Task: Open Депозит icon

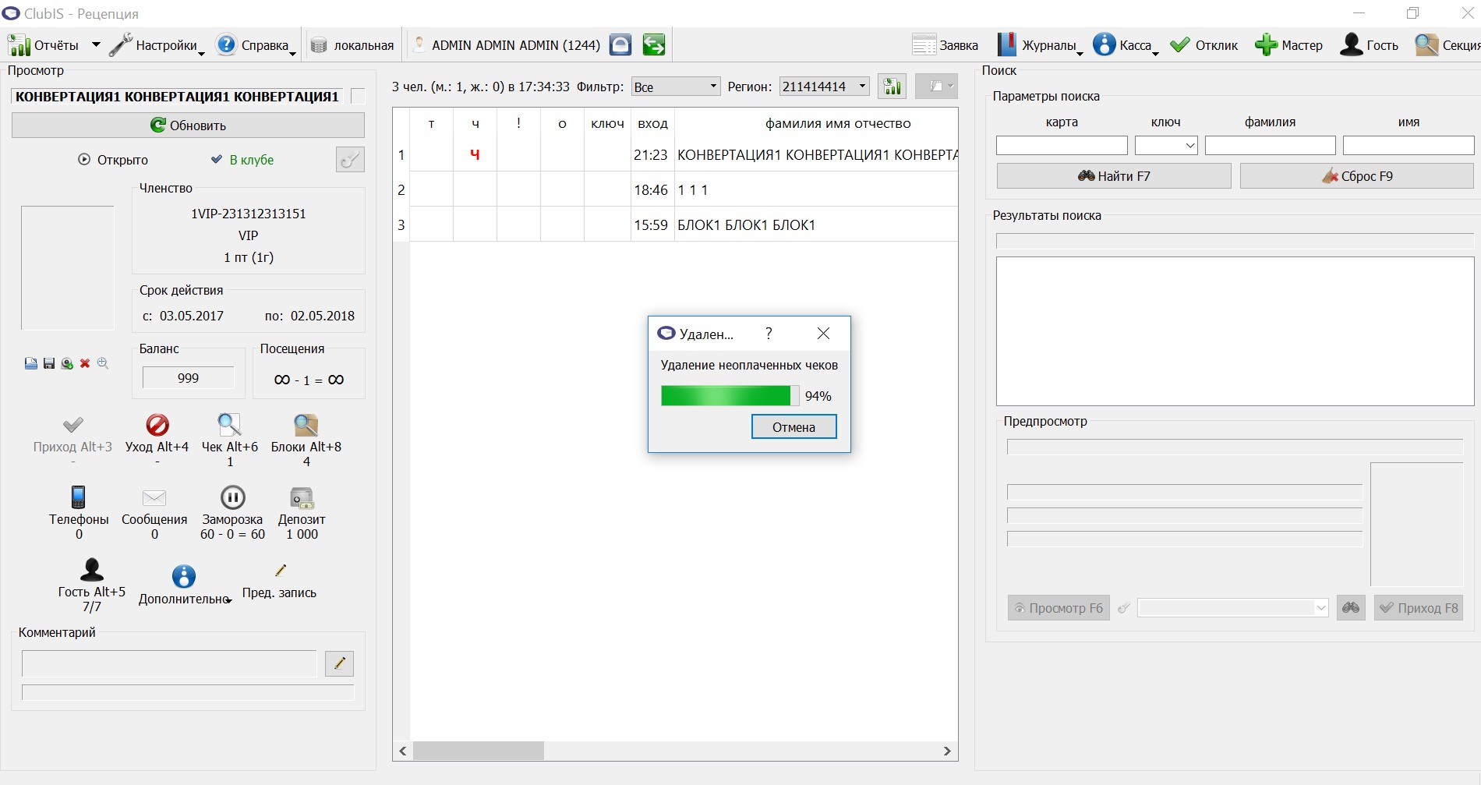Action: point(302,498)
